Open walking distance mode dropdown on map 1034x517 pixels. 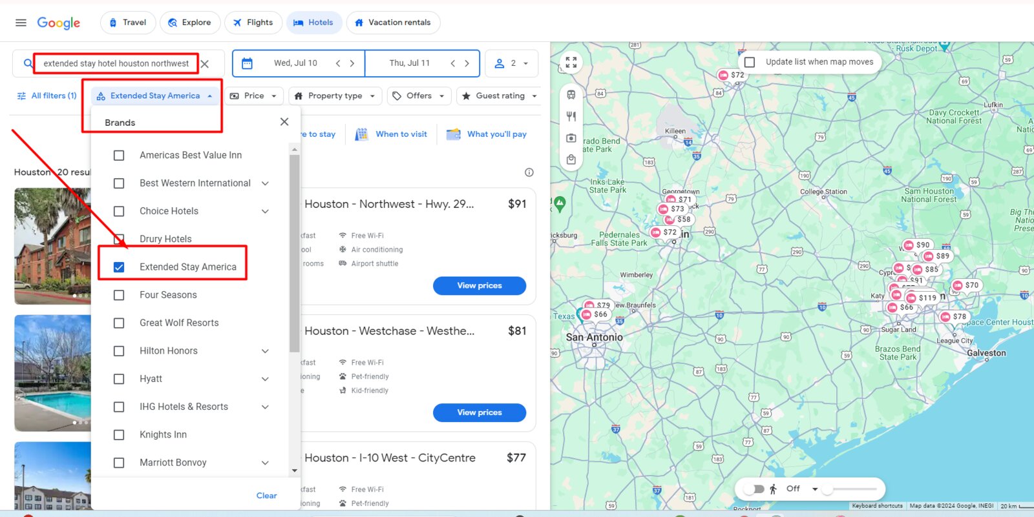coord(815,489)
